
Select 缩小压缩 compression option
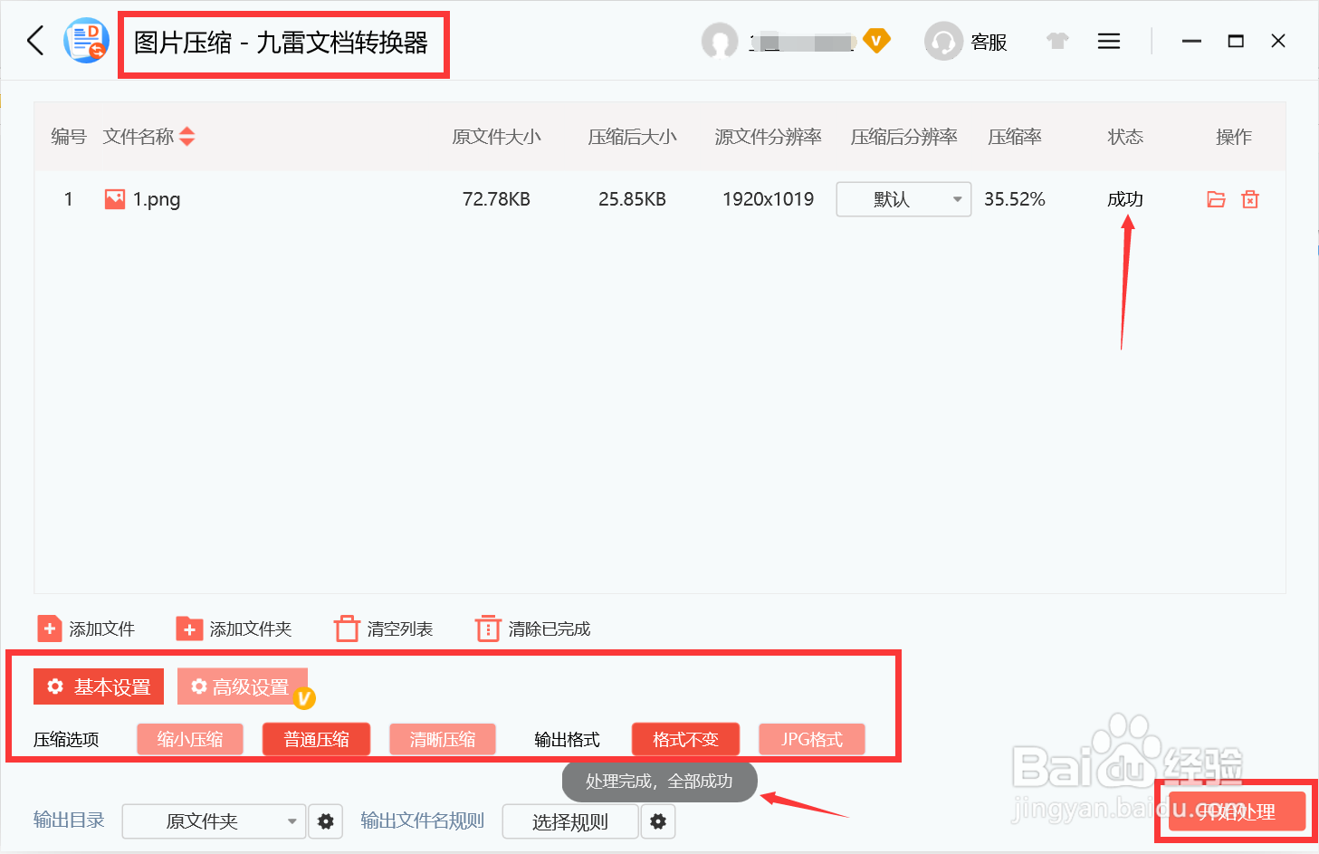tap(190, 739)
